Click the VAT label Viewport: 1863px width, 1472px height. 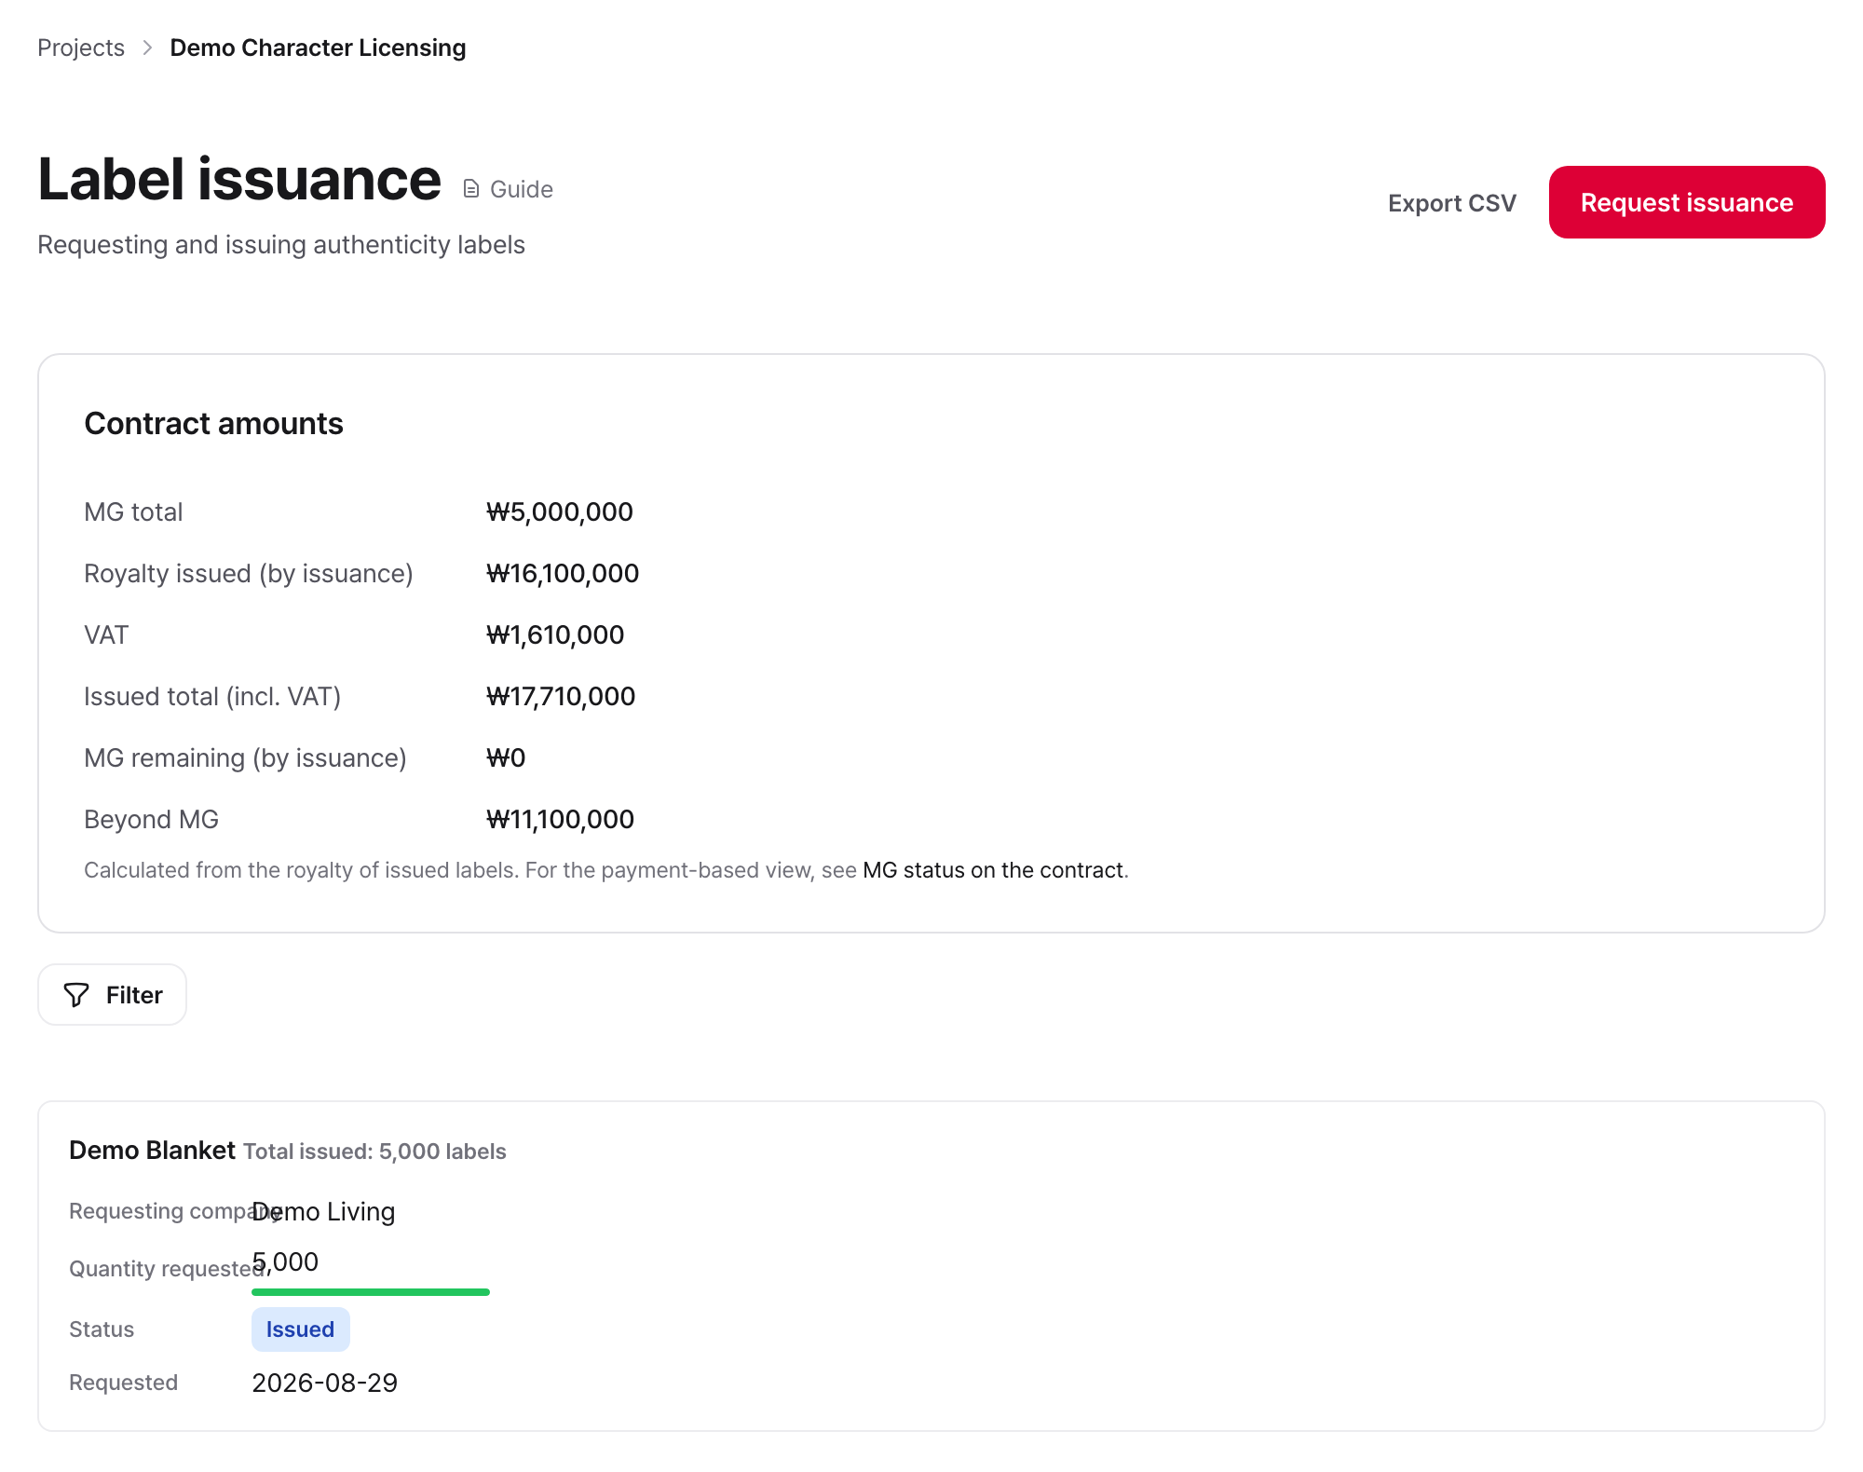tap(106, 635)
